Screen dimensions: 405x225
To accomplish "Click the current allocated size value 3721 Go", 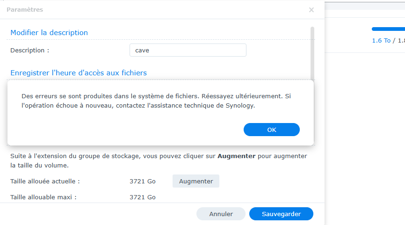I will (x=142, y=181).
